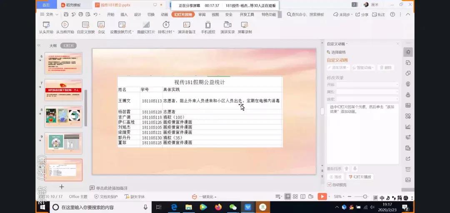Click the 从当前开始 play icon
Screen dimensions: 450x213
point(65,25)
